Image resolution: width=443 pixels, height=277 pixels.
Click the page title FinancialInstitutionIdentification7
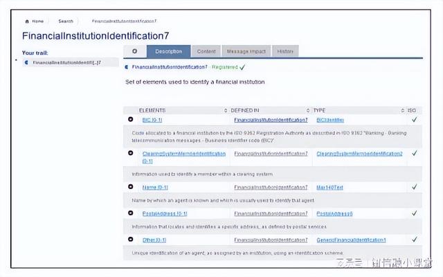pos(96,36)
